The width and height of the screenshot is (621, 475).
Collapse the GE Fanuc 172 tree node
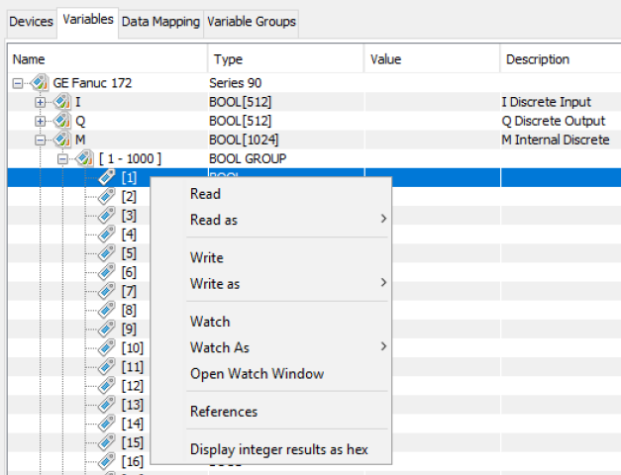pyautogui.click(x=18, y=83)
